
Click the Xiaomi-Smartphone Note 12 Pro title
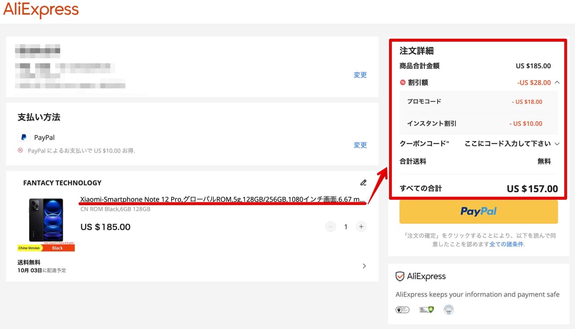click(222, 200)
